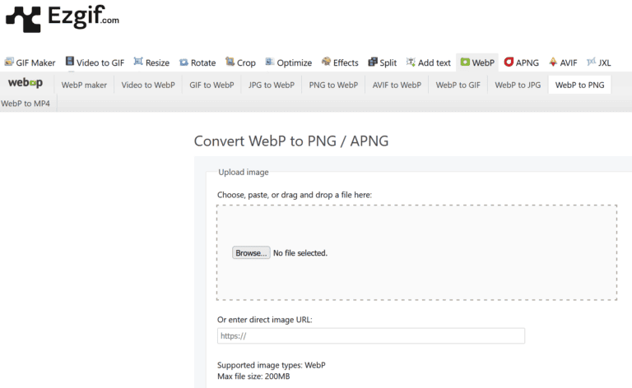Switch to WebP to GIF tab
Viewport: 632px width, 388px height.
point(458,85)
